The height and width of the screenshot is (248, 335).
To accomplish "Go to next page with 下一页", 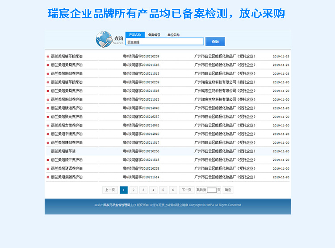I will tap(186, 190).
